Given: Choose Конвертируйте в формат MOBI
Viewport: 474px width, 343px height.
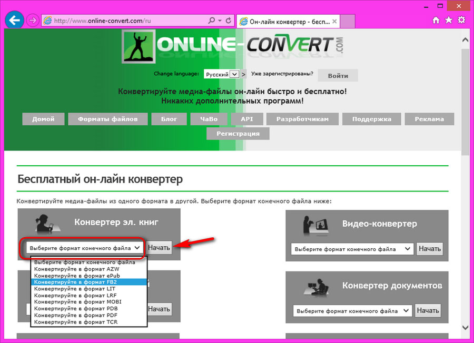Looking at the screenshot, I should point(89,302).
